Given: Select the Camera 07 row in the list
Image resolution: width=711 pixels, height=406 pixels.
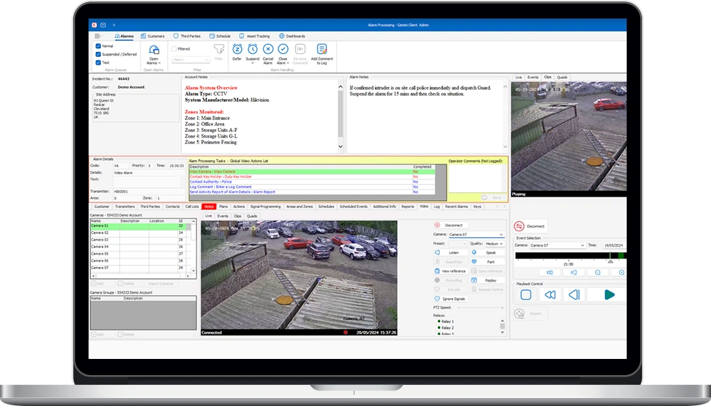Looking at the screenshot, I should [x=140, y=268].
